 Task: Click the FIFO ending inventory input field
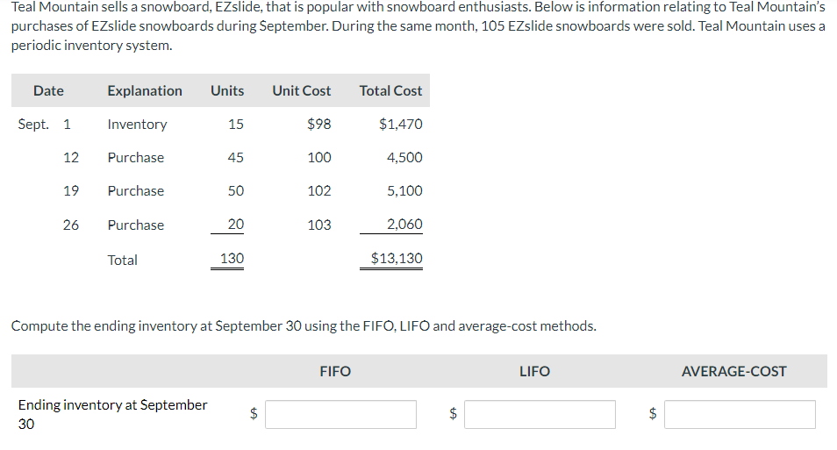(x=340, y=414)
